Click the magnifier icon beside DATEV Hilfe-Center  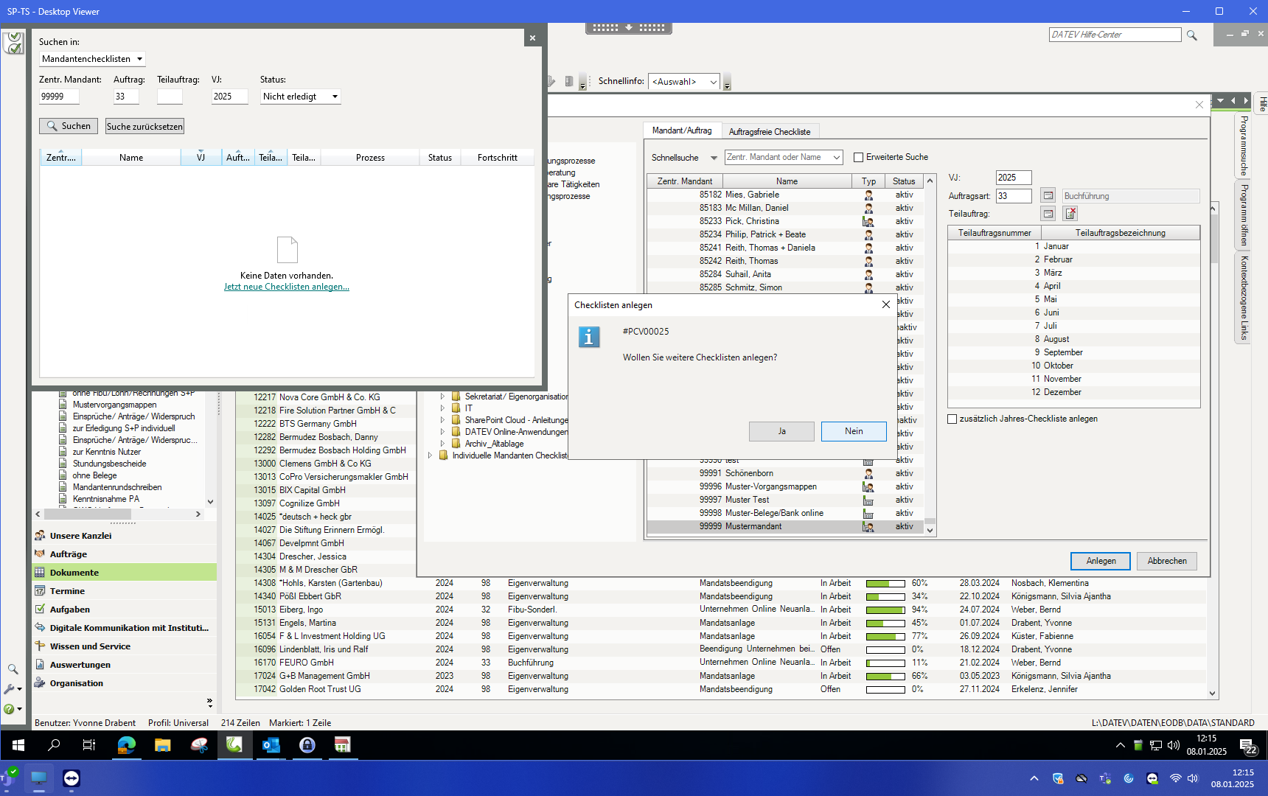tap(1191, 35)
